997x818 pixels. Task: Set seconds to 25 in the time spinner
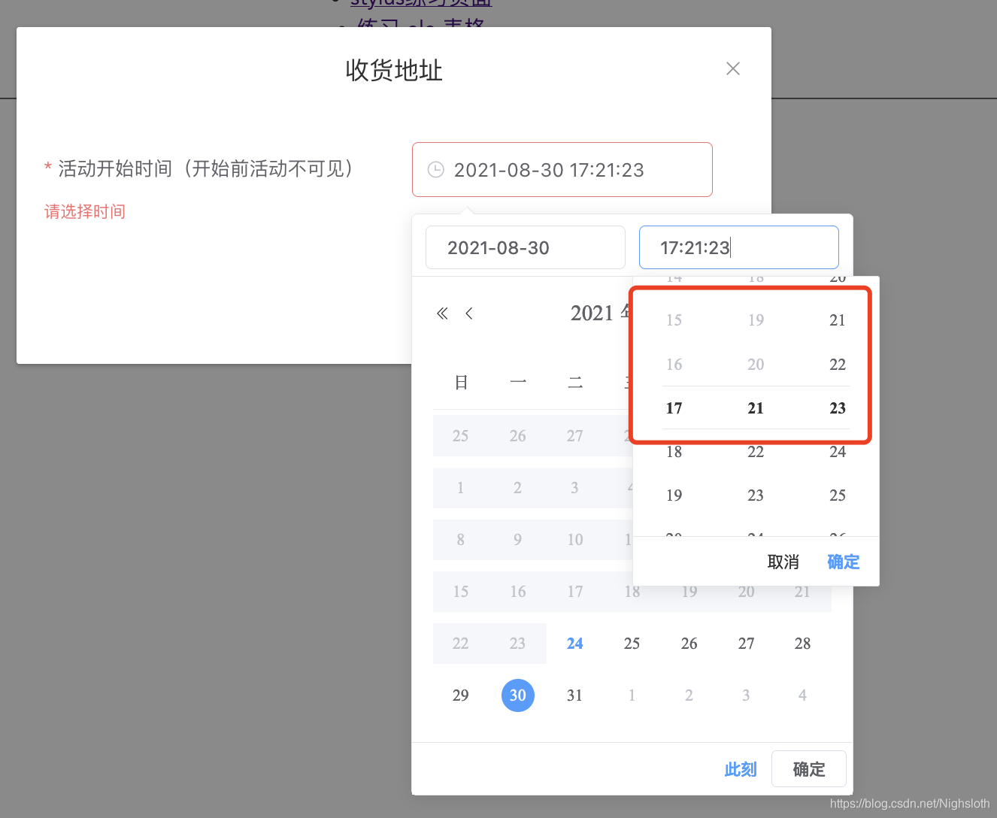click(838, 495)
